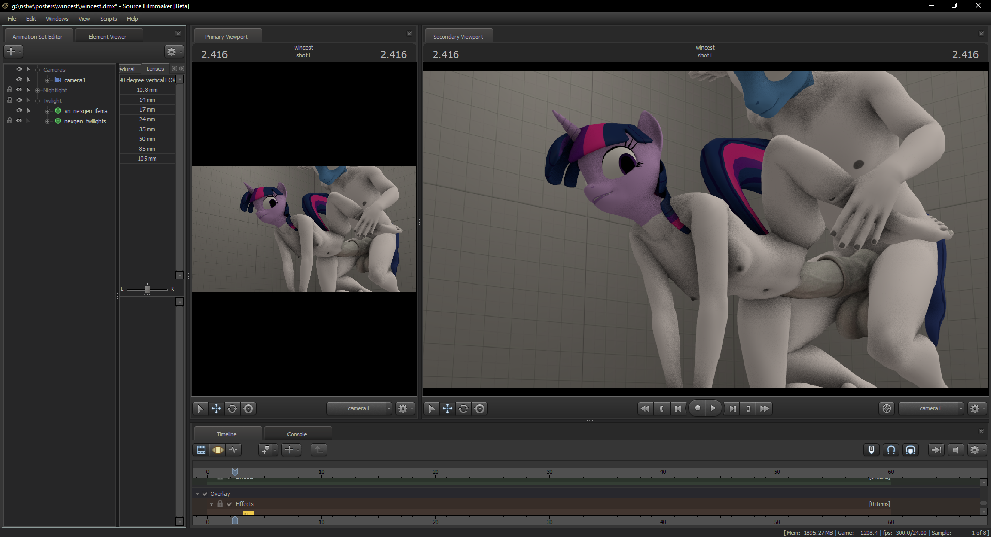Image resolution: width=991 pixels, height=537 pixels.
Task: Open the camera1 dropdown in primary viewport
Action: 359,408
